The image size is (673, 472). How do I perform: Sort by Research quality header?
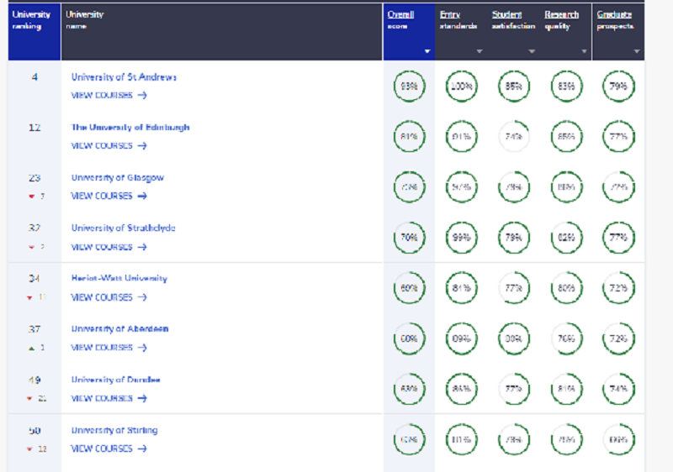pyautogui.click(x=561, y=19)
